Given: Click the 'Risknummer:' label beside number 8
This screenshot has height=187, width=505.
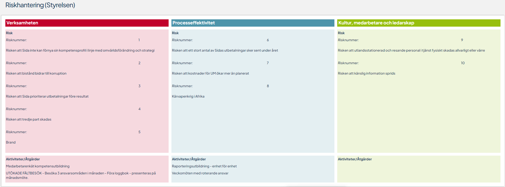Looking at the screenshot, I should coord(182,86).
